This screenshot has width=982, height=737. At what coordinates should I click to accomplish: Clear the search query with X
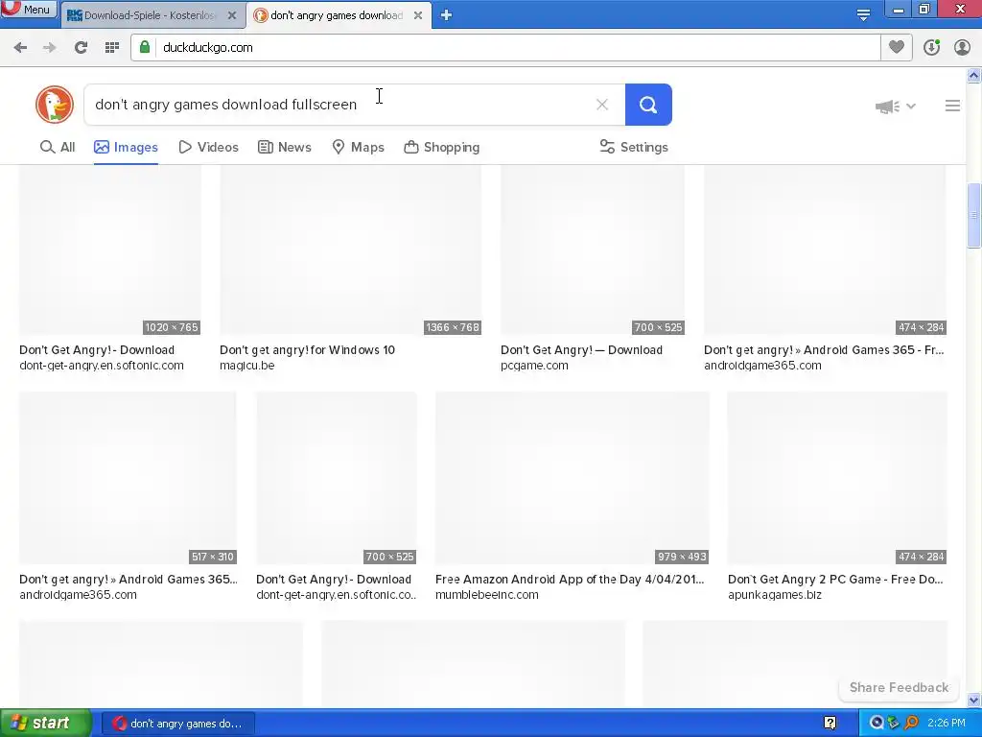tap(602, 105)
